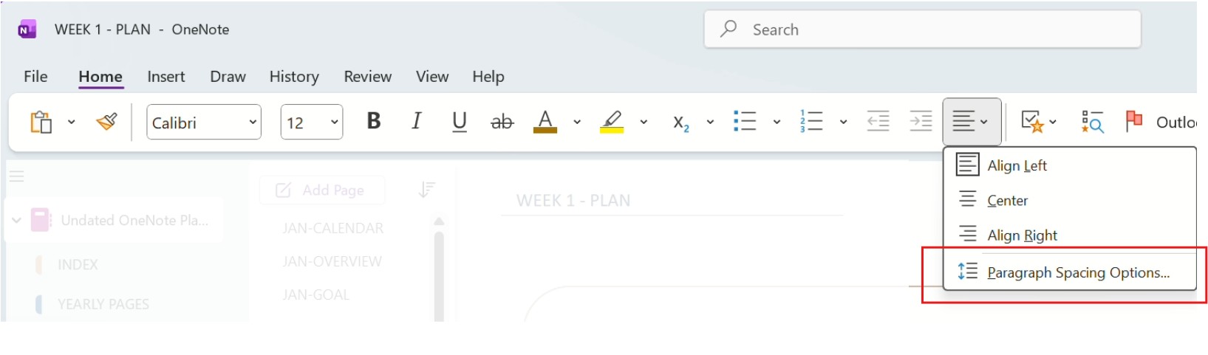Click into the Search box
The width and height of the screenshot is (1208, 355).
pyautogui.click(x=922, y=30)
